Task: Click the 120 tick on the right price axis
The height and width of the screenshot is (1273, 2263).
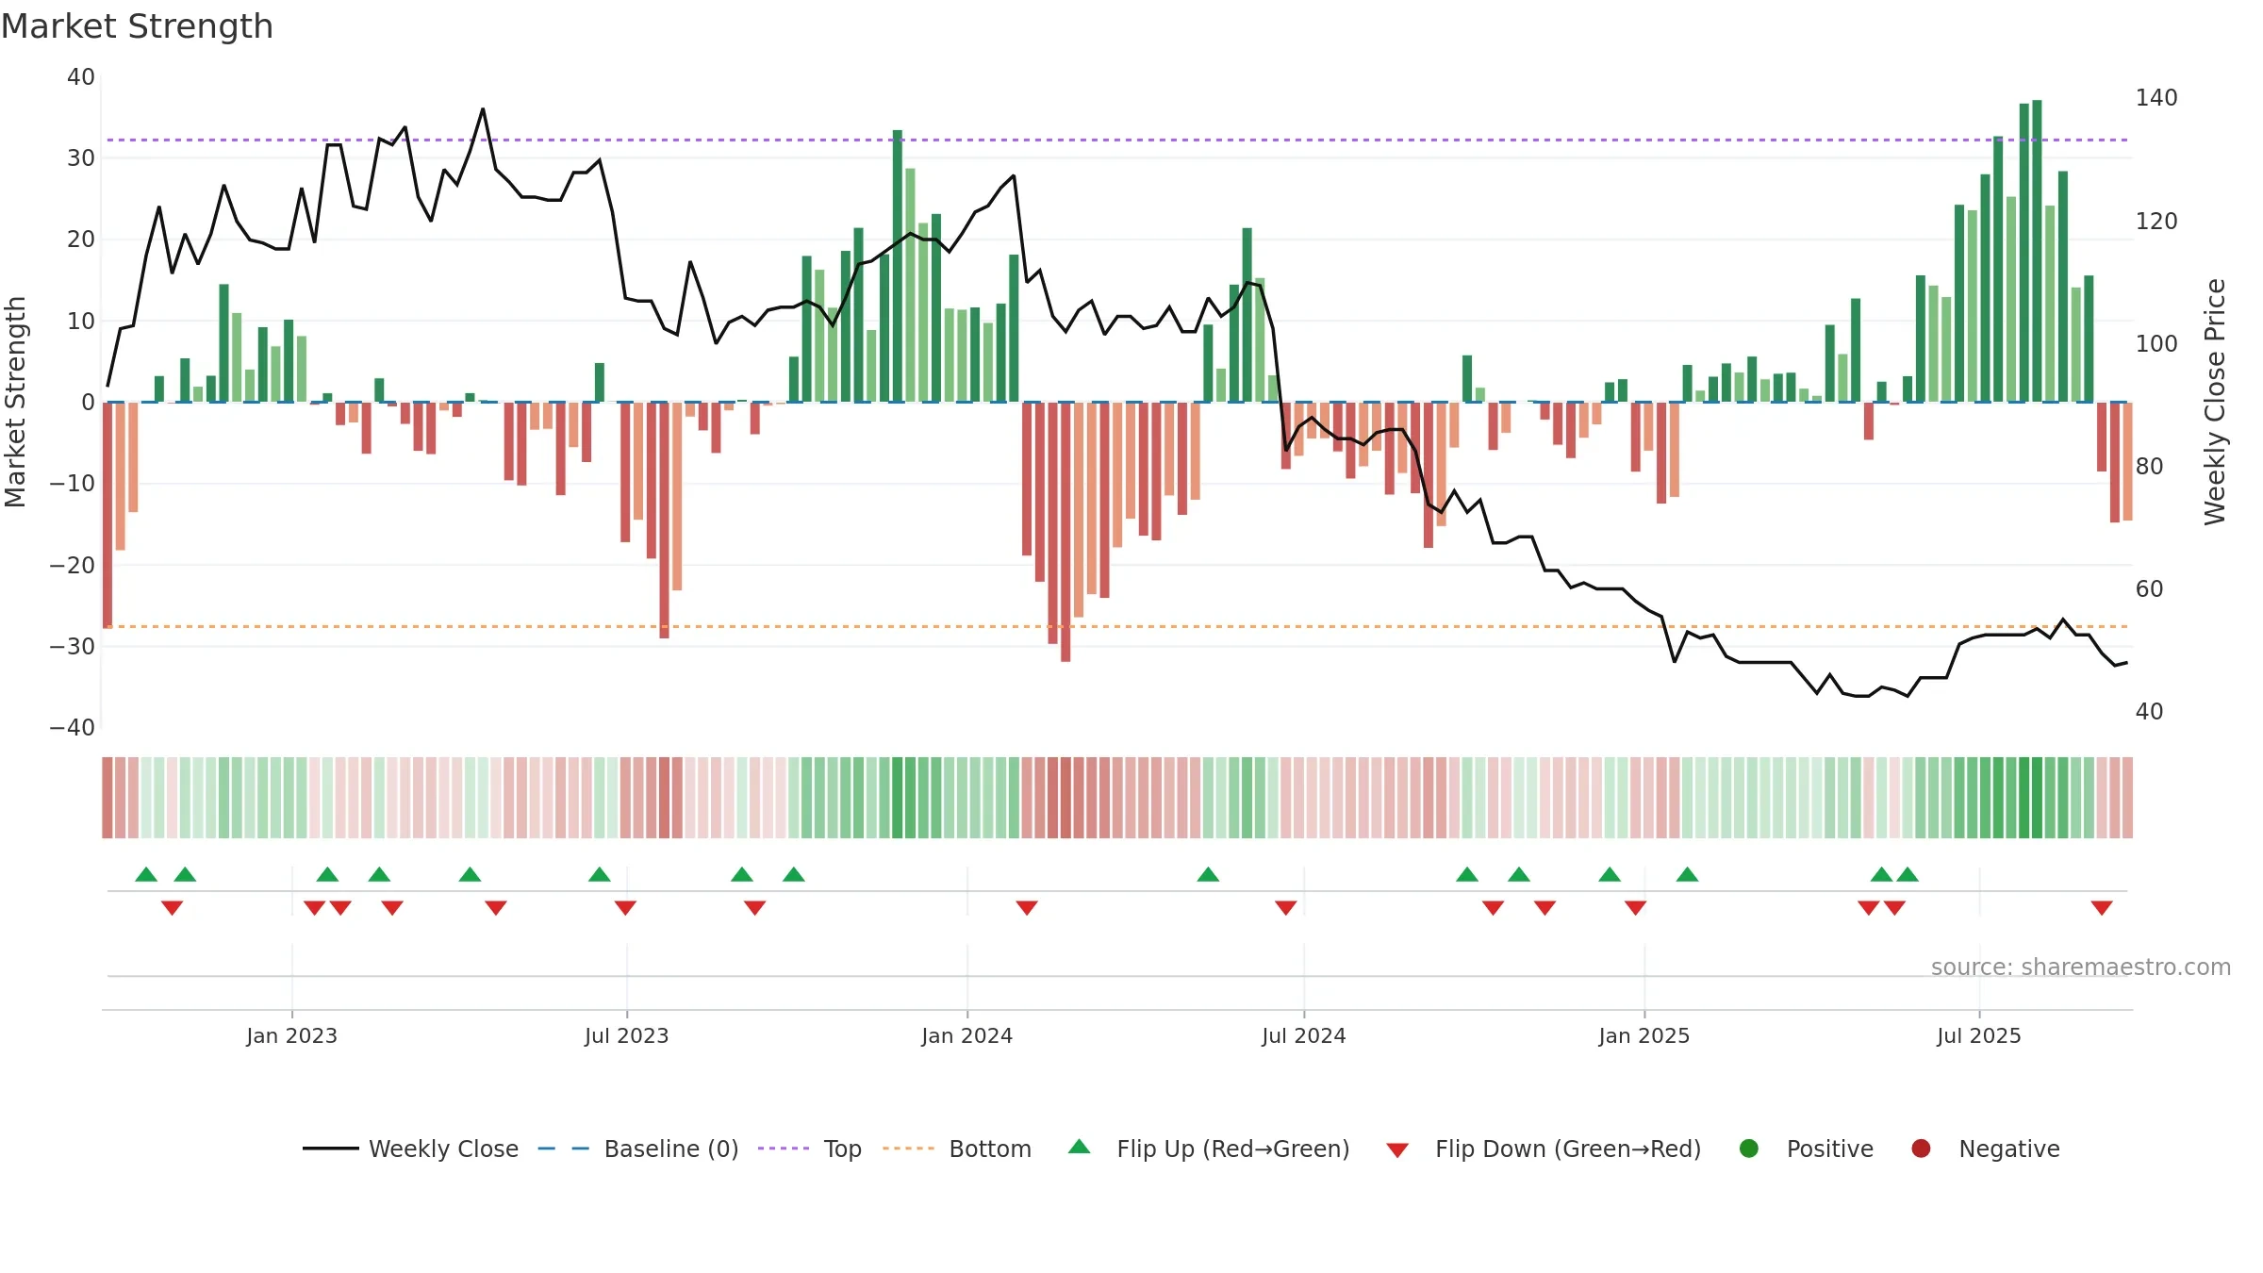Action: click(x=2156, y=221)
